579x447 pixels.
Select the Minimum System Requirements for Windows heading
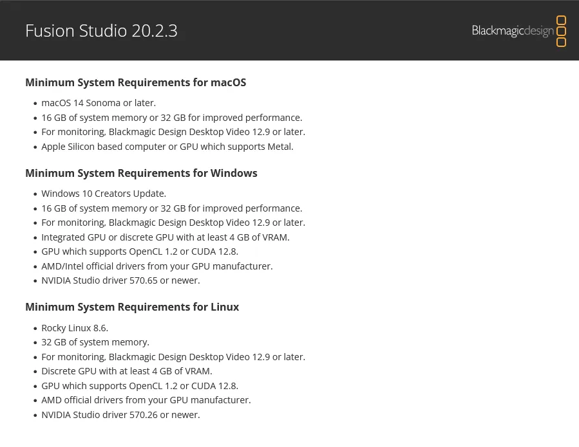tap(141, 173)
